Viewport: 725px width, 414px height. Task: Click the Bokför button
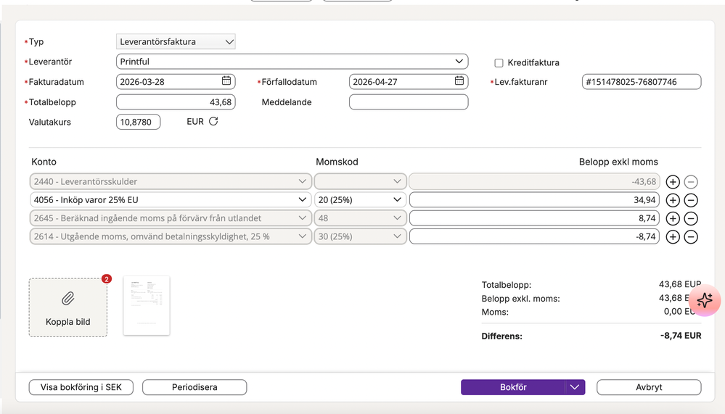point(513,387)
